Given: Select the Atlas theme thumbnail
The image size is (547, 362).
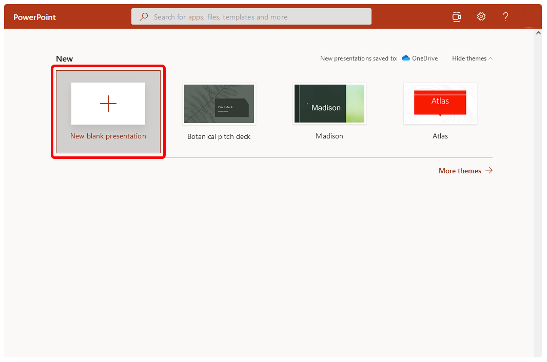Looking at the screenshot, I should (x=440, y=103).
